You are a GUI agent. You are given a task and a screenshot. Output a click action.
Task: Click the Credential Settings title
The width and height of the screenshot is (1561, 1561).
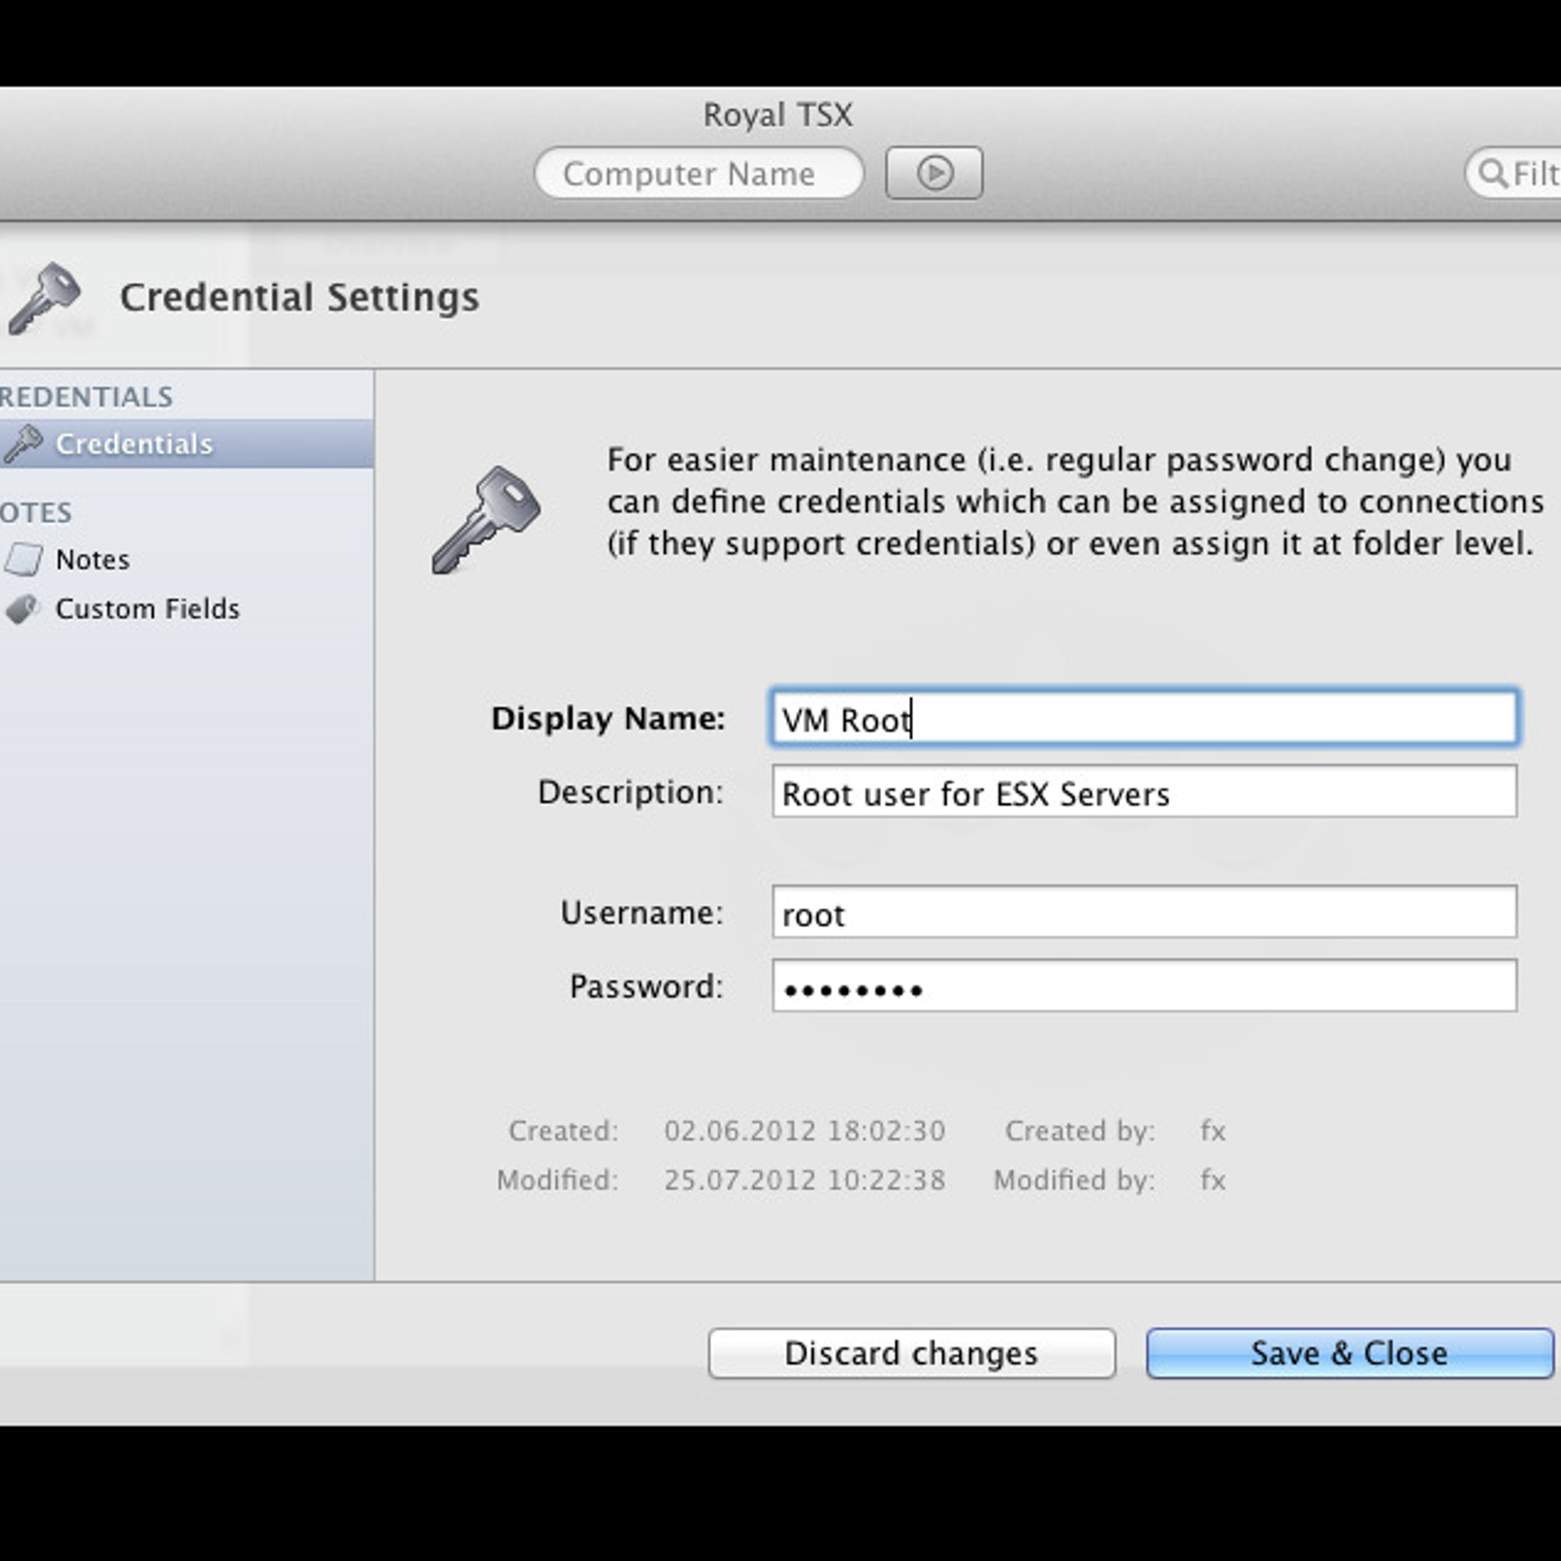300,298
